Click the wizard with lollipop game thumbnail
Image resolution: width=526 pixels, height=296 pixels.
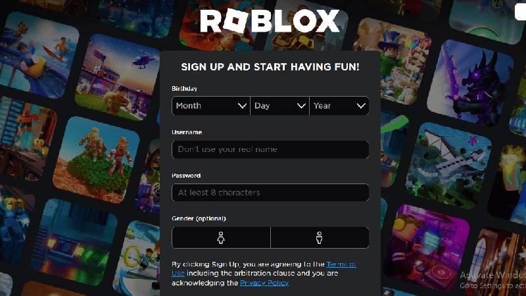pyautogui.click(x=392, y=61)
